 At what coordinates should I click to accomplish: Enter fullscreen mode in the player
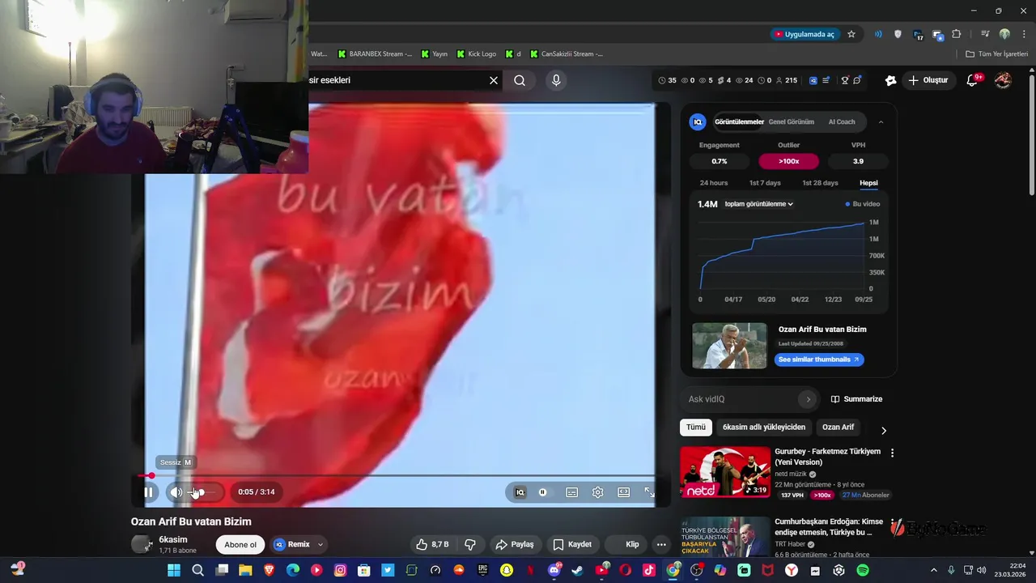(x=648, y=492)
